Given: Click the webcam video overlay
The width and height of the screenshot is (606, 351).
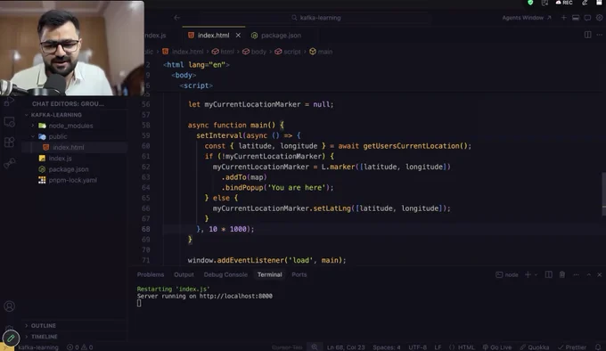Looking at the screenshot, I should [x=72, y=48].
